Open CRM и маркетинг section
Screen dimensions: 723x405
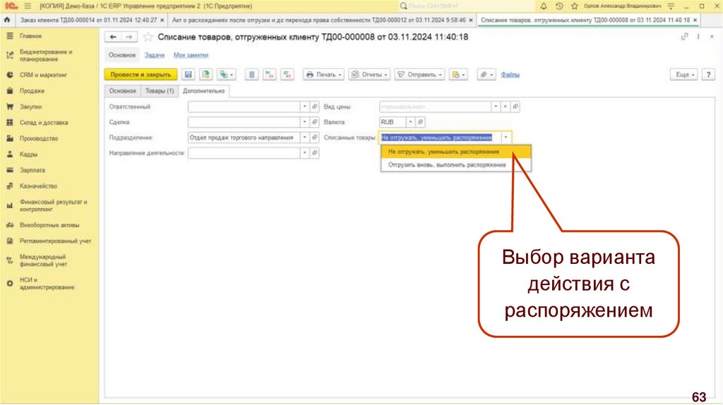pyautogui.click(x=43, y=75)
